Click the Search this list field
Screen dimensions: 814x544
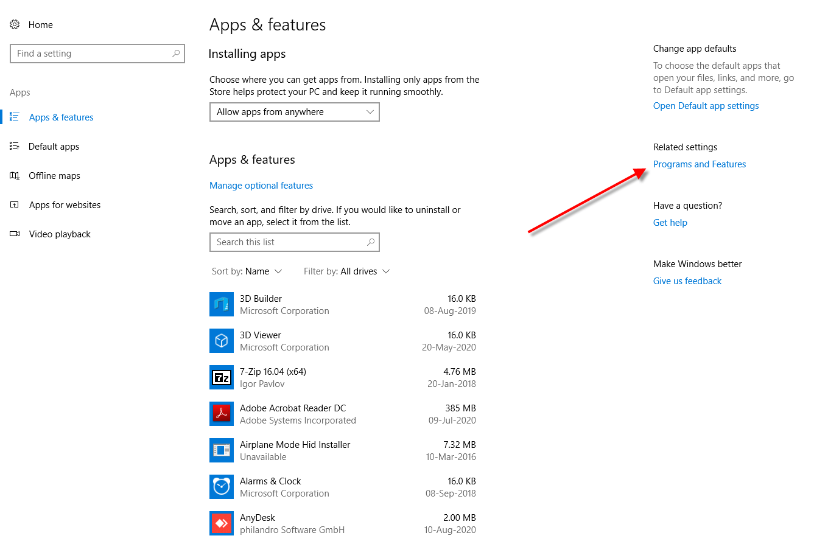pyautogui.click(x=295, y=242)
